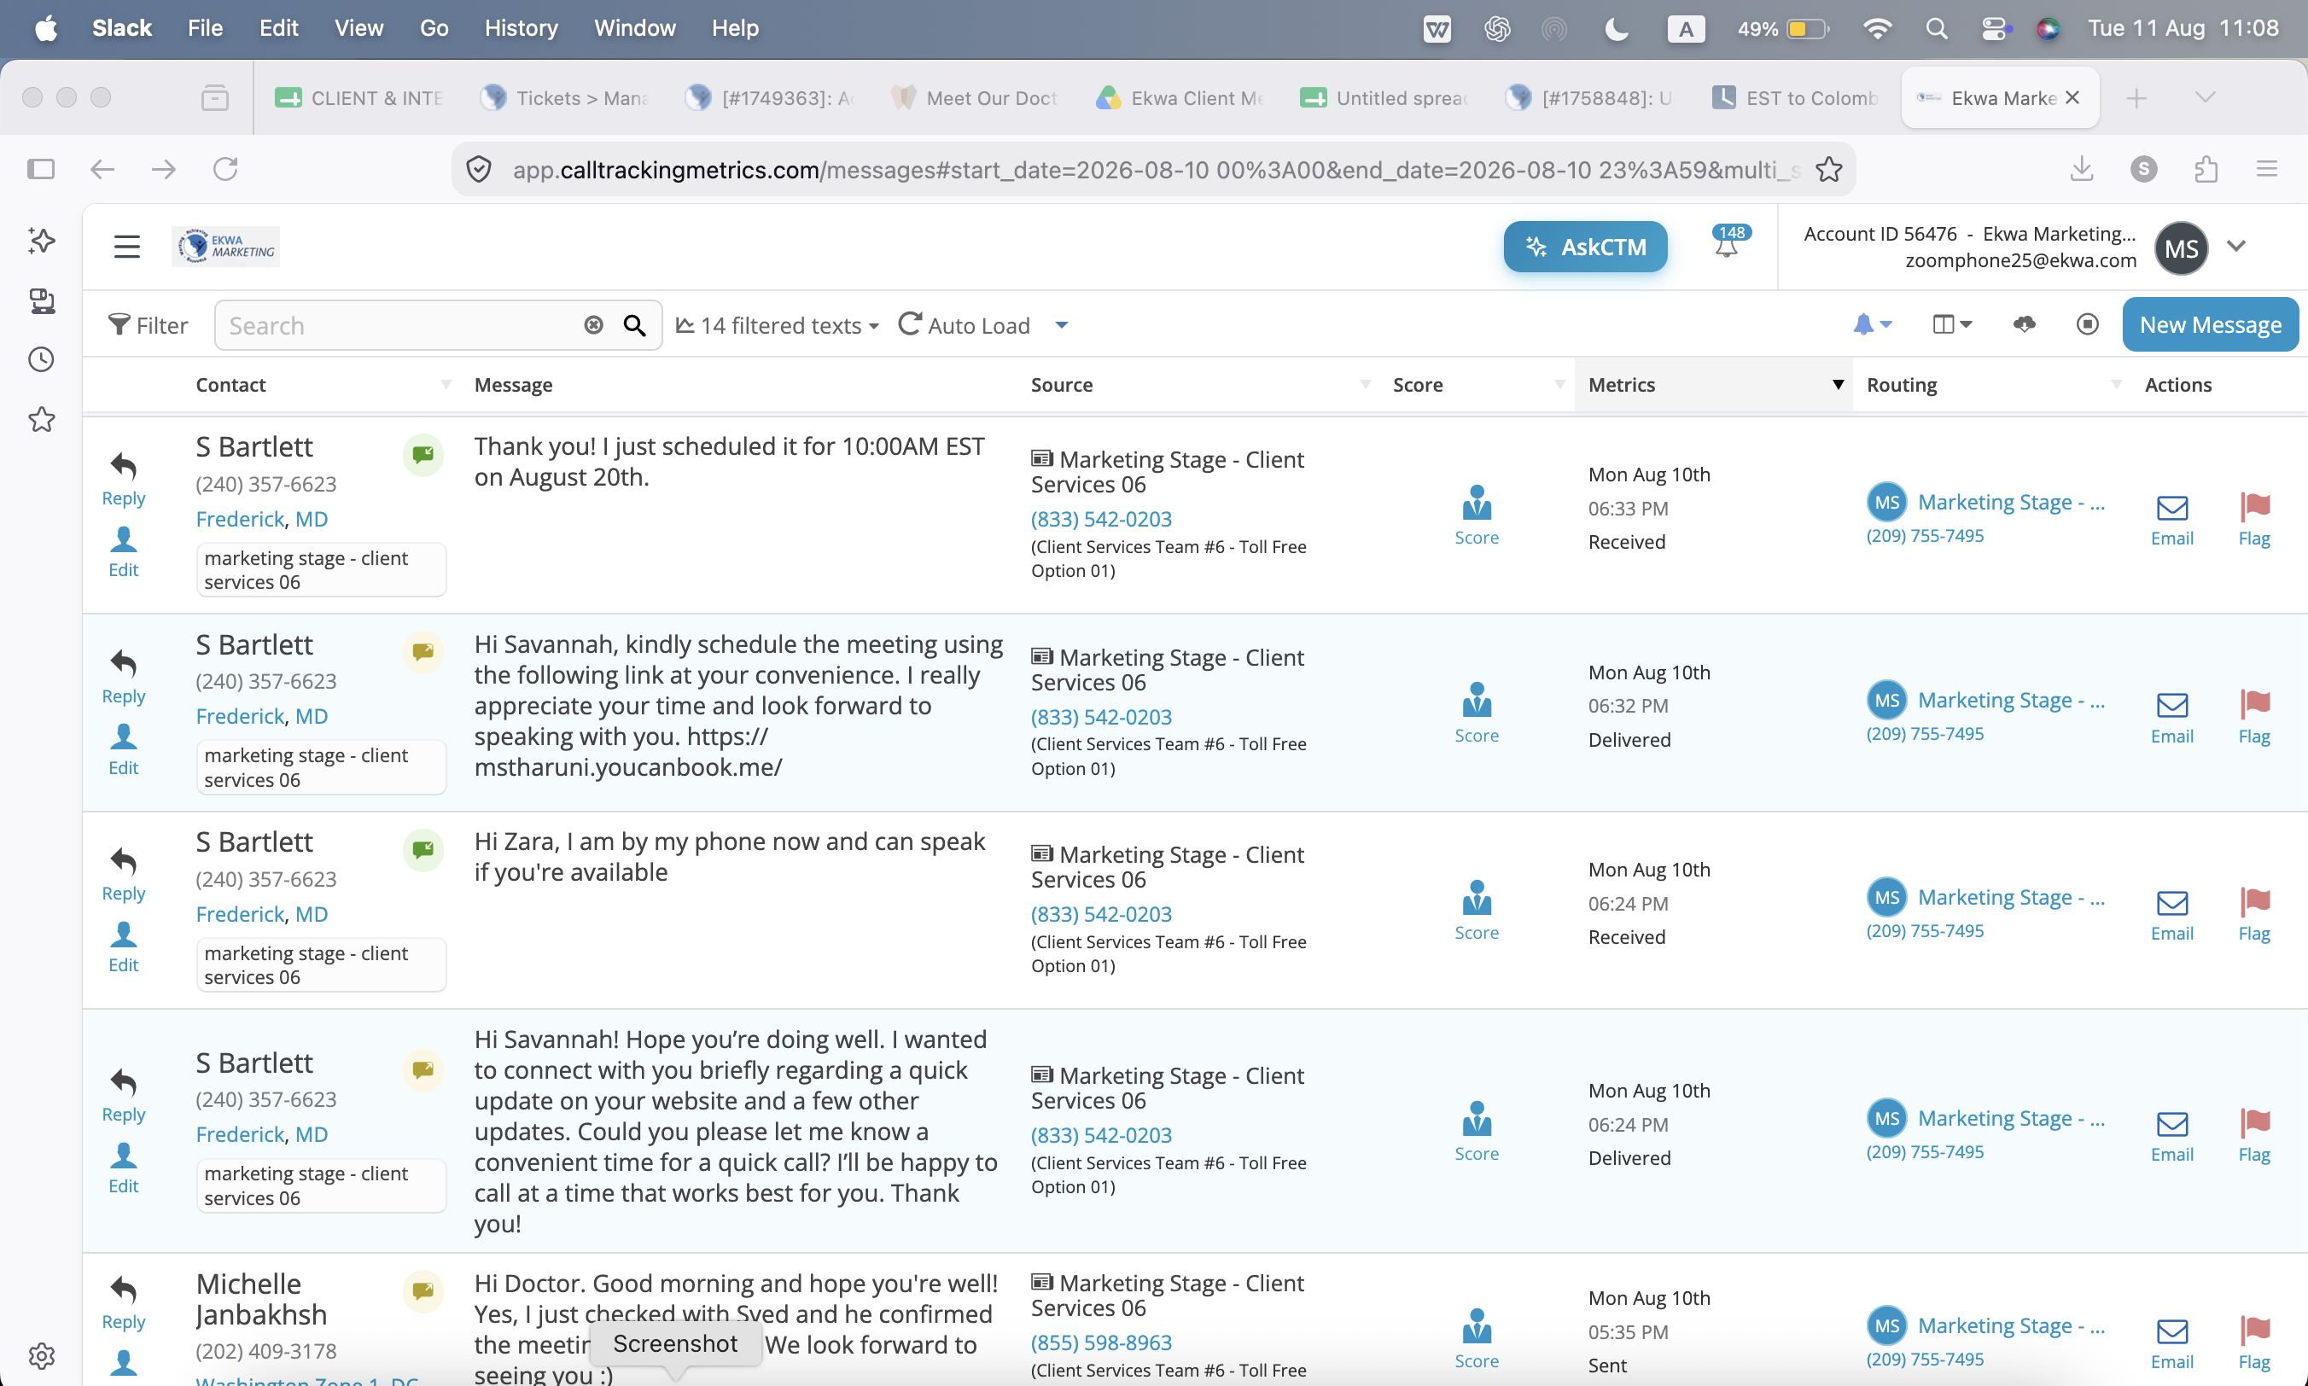
Task: Click the Ekwa Marketing logo
Action: point(225,247)
